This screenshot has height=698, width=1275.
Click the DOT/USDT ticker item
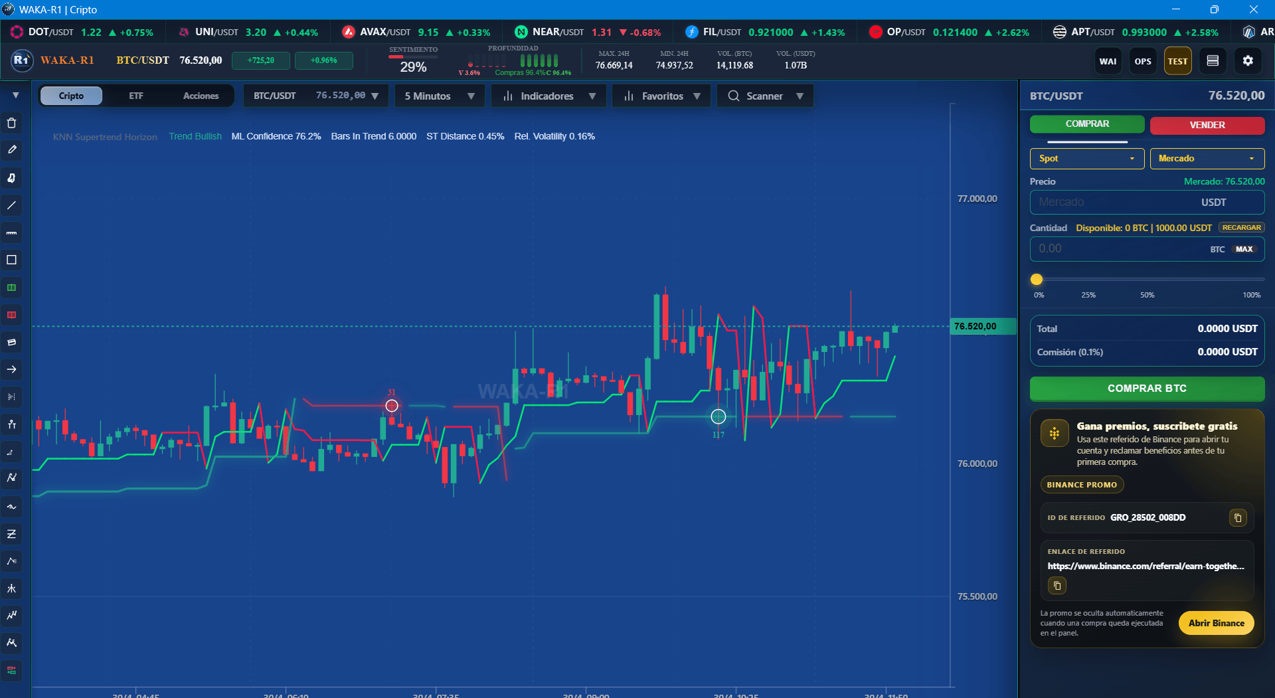pos(82,32)
